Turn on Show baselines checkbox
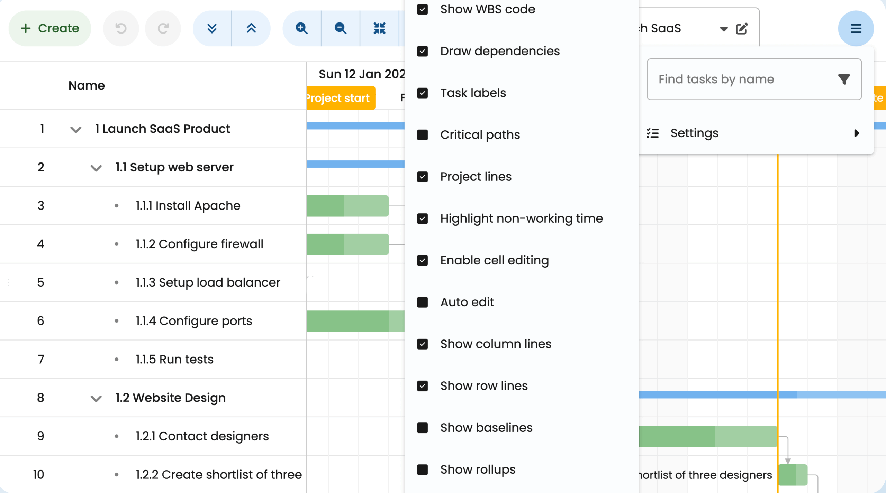Image resolution: width=886 pixels, height=493 pixels. click(423, 428)
